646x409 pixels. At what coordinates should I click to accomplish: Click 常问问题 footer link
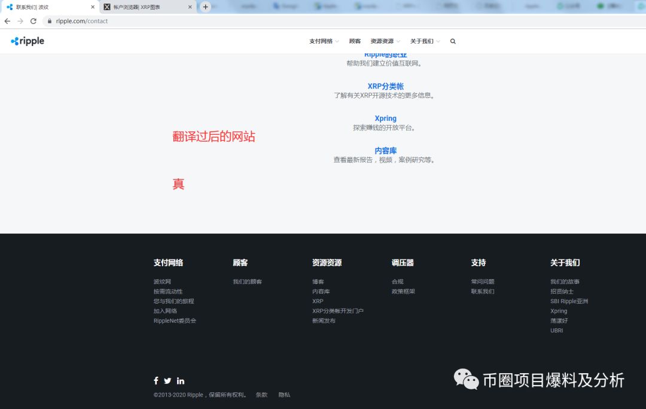[483, 282]
